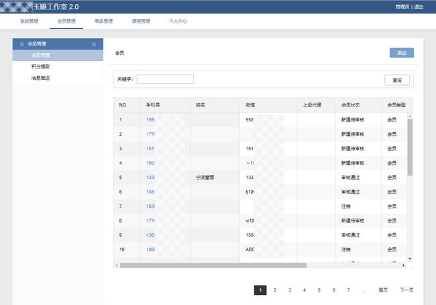Screen dimensions: 436x305
Task: Click the table's vertical scrollbar down arrow
Action: pos(410,259)
